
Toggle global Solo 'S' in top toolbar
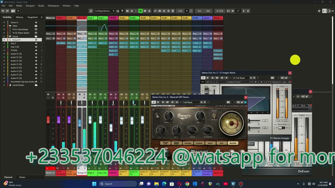(x=132, y=11)
